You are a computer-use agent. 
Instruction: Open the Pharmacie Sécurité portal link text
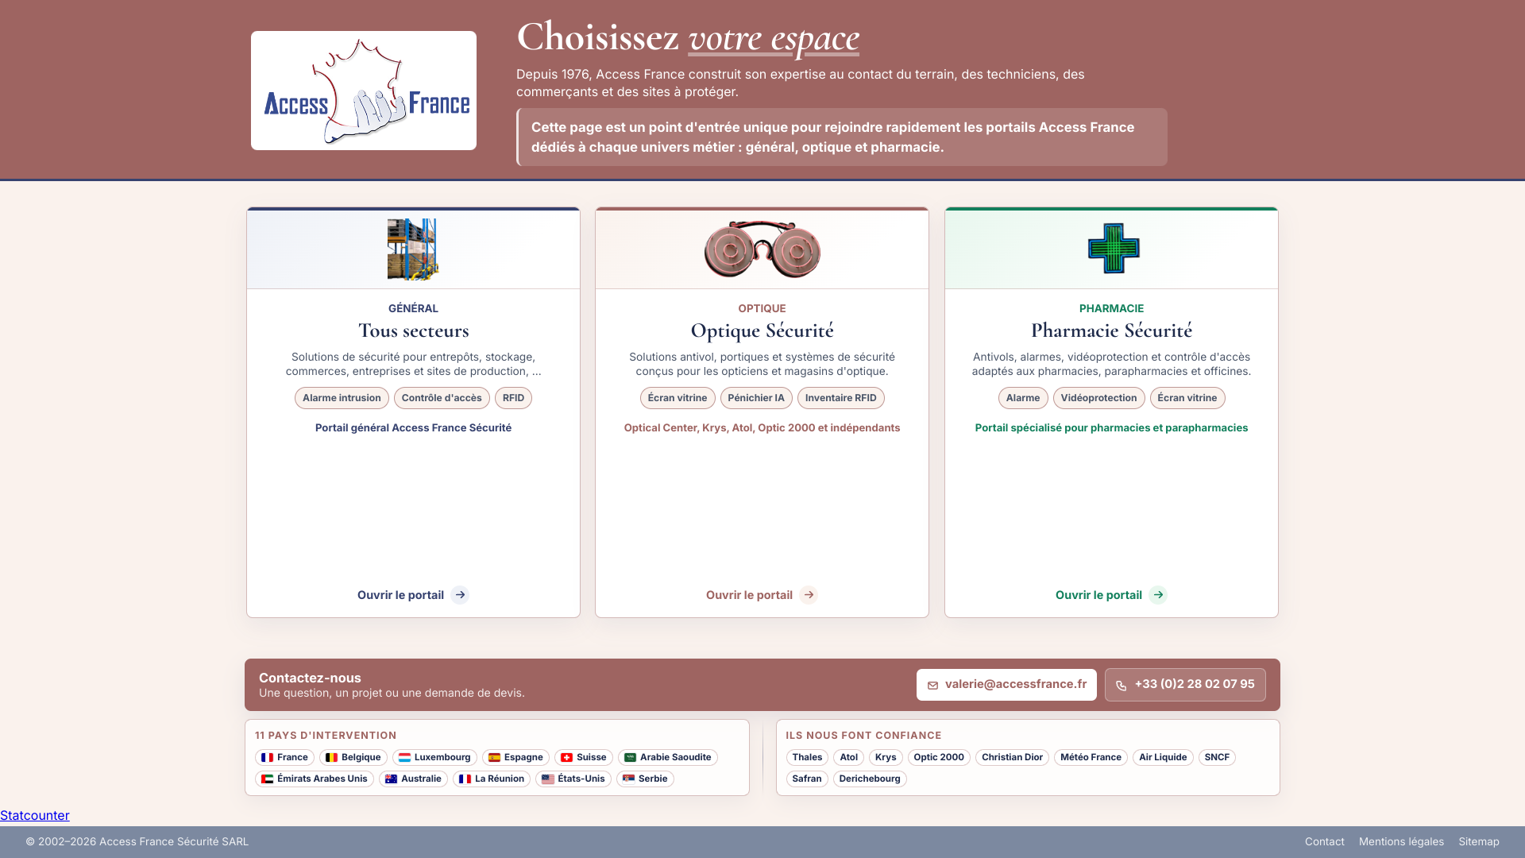coord(1098,595)
